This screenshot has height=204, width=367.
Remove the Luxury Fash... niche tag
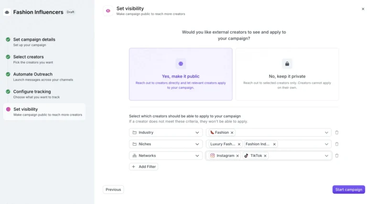coord(239,144)
